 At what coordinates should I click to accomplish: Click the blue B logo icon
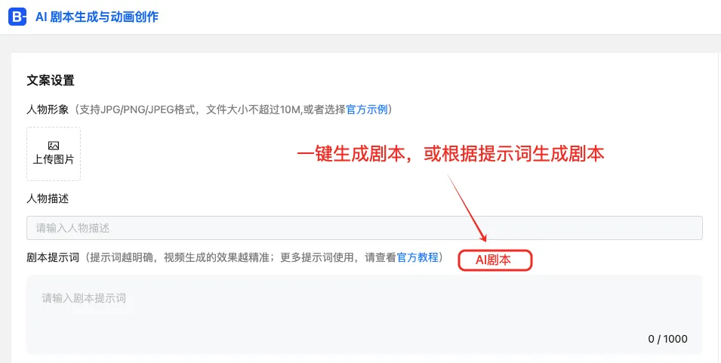pos(17,17)
